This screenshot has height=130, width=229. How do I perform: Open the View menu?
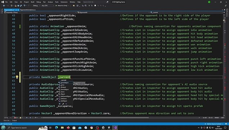(x=16, y=2)
